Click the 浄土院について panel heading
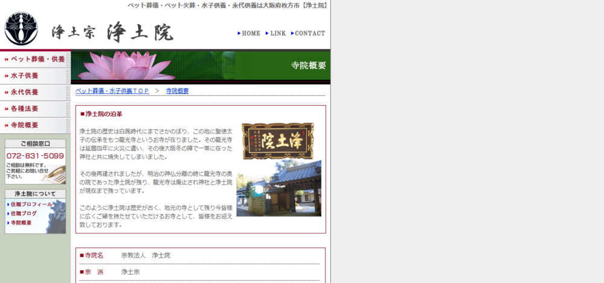 35,194
